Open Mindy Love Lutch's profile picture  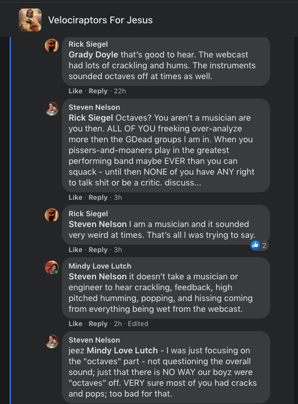point(52,267)
